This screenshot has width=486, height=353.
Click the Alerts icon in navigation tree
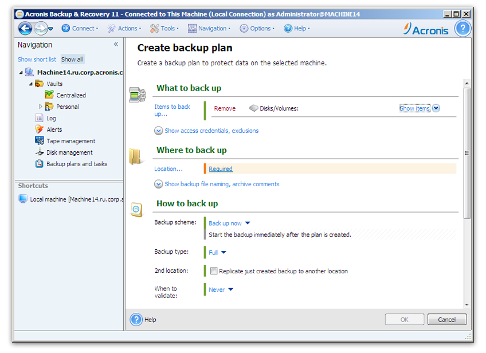[40, 130]
